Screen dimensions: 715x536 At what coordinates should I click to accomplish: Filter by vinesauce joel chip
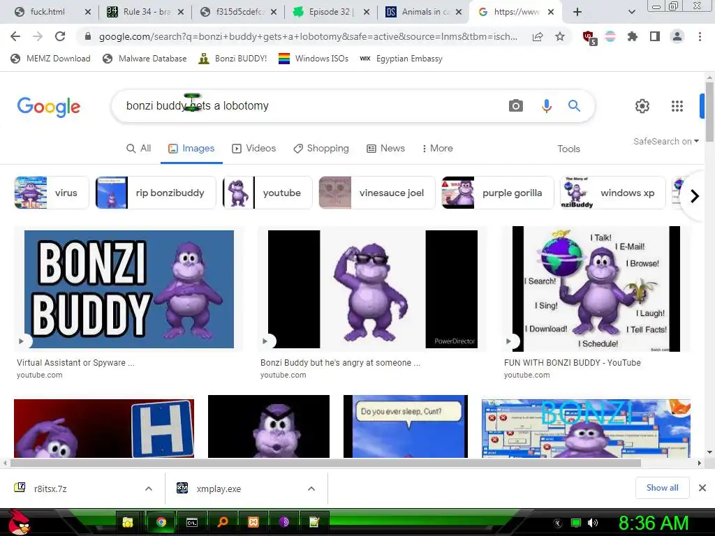[376, 193]
